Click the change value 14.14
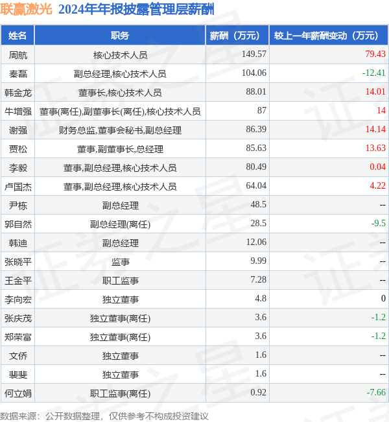 point(375,129)
